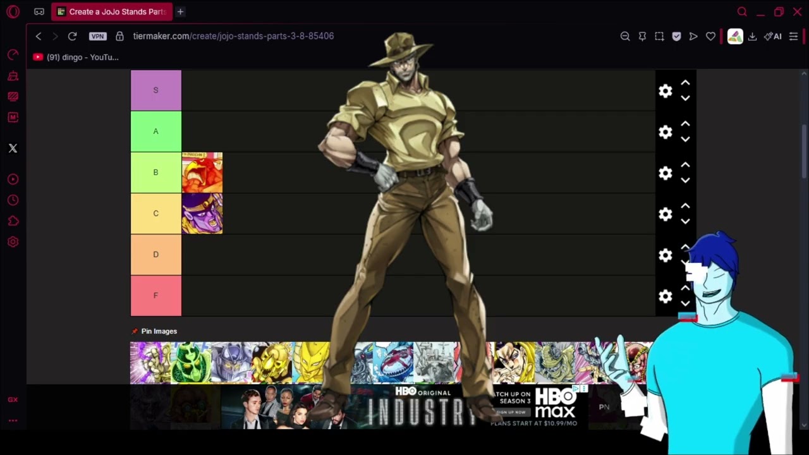Open settings gear for B tier row
809x455 pixels.
coord(666,173)
